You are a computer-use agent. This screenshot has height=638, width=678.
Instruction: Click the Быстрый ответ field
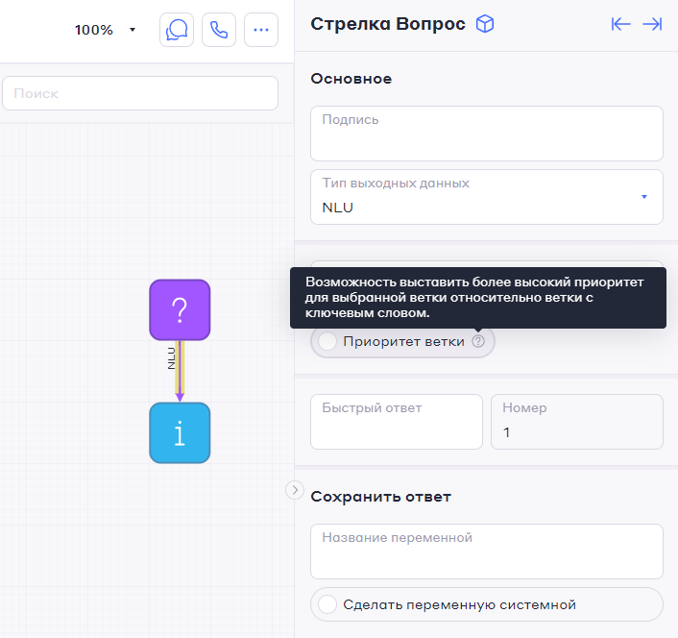pyautogui.click(x=397, y=422)
